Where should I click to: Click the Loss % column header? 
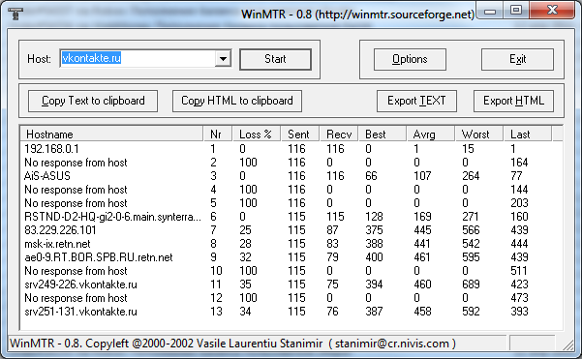tap(257, 134)
